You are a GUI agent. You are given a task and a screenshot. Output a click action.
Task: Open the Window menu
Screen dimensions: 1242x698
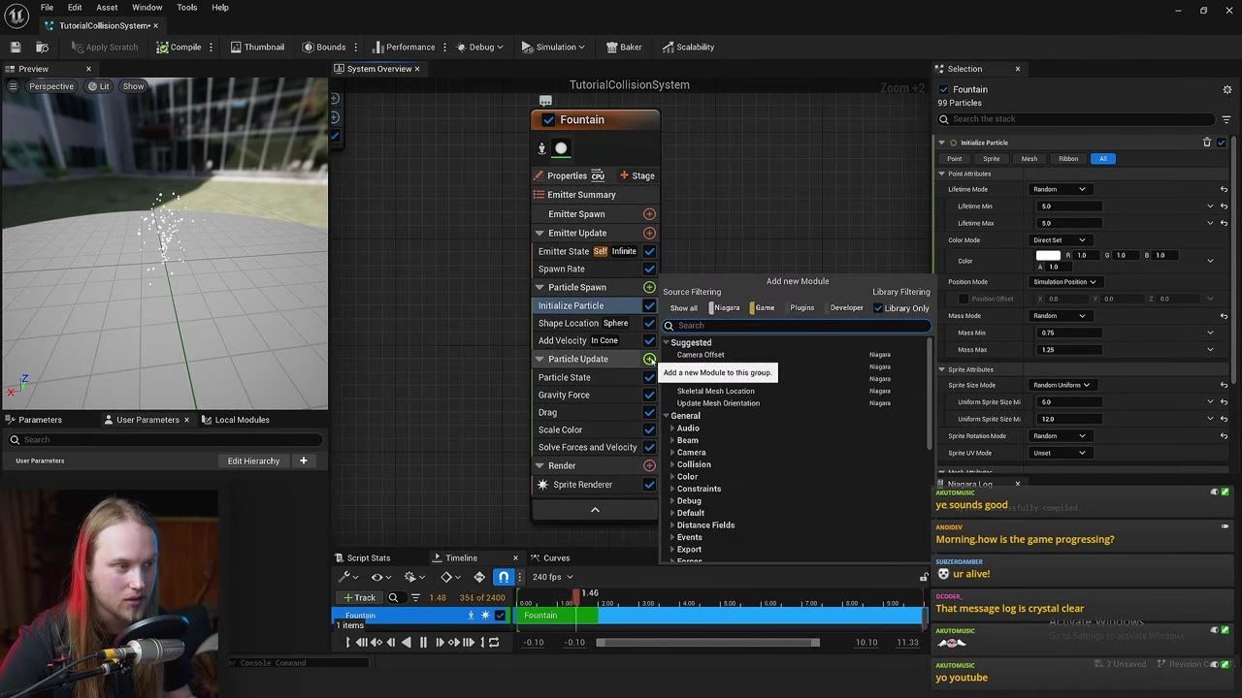click(x=147, y=8)
